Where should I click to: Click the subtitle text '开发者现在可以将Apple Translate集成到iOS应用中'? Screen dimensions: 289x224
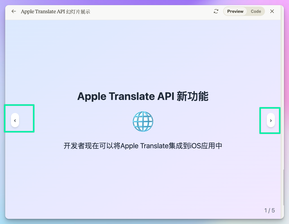point(143,146)
